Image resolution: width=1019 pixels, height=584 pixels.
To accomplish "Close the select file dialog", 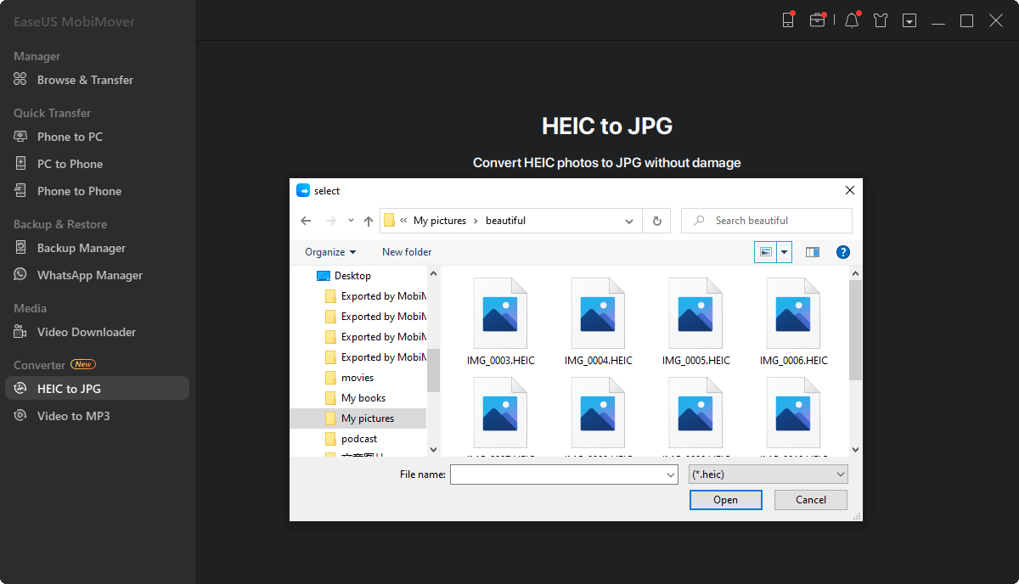I will pyautogui.click(x=849, y=191).
